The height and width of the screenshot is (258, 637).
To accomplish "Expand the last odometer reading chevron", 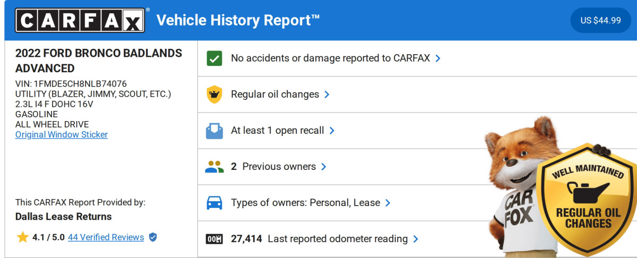I will [416, 239].
